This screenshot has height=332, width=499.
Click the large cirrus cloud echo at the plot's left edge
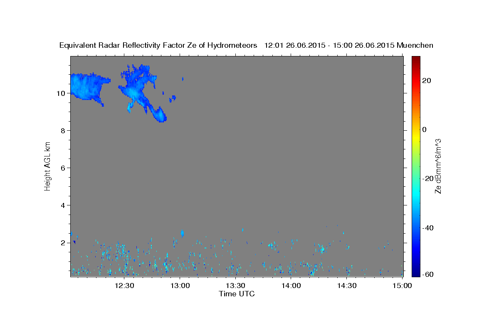coord(87,87)
